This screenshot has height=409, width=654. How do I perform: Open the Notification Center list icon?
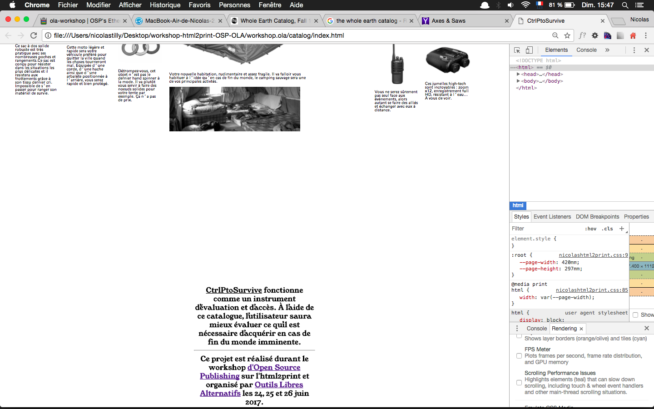point(639,5)
